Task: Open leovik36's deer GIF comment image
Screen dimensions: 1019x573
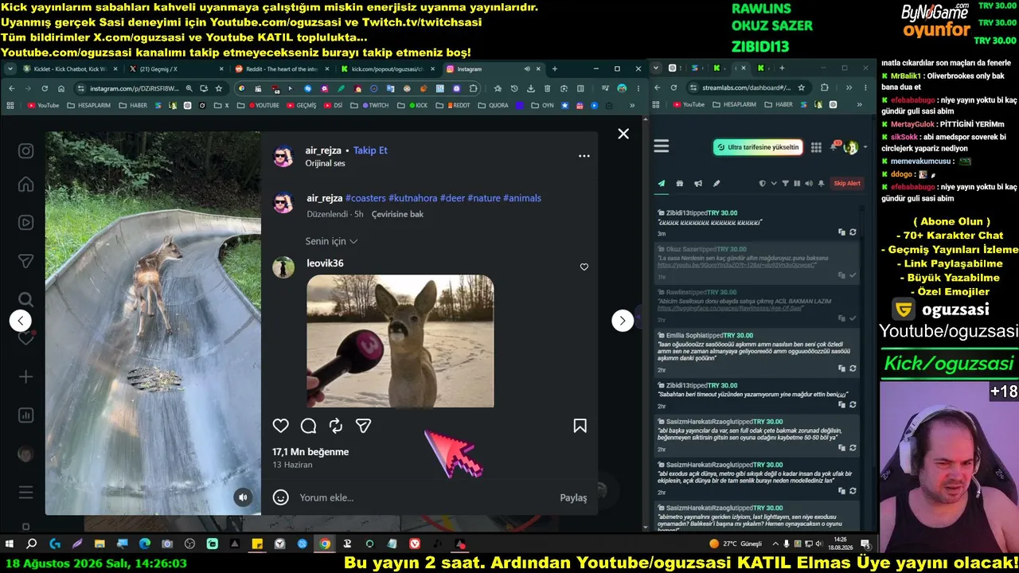Action: (x=400, y=341)
